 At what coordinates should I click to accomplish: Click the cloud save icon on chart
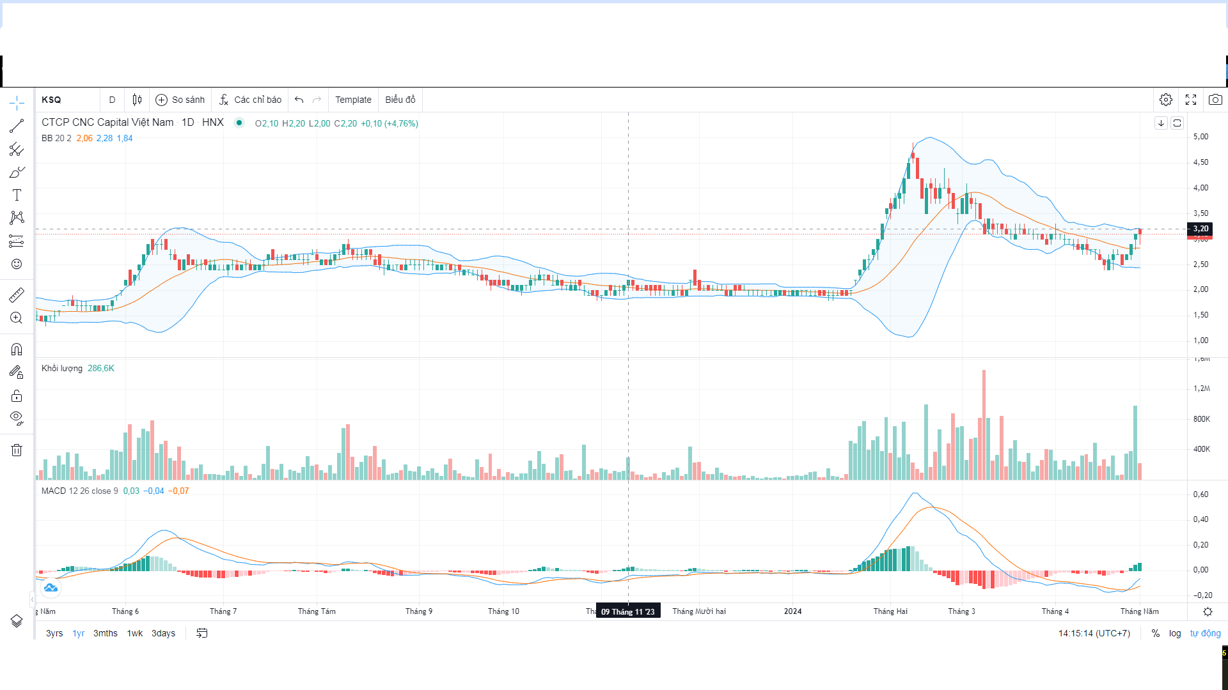click(x=51, y=588)
